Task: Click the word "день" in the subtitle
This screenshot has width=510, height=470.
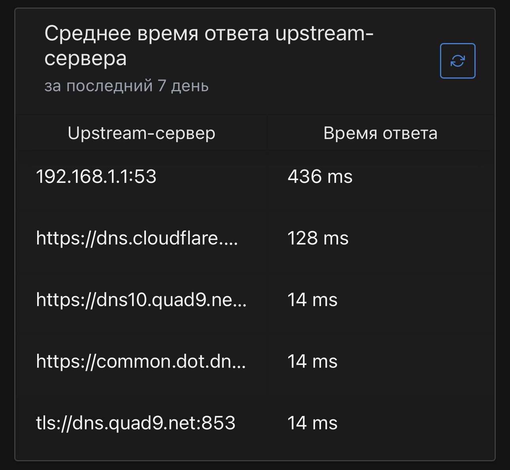Action: tap(190, 86)
